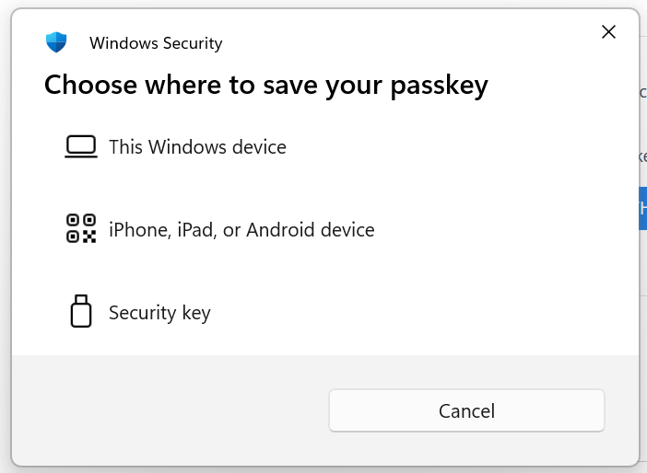Click the laptop icon for Windows device

(81, 147)
